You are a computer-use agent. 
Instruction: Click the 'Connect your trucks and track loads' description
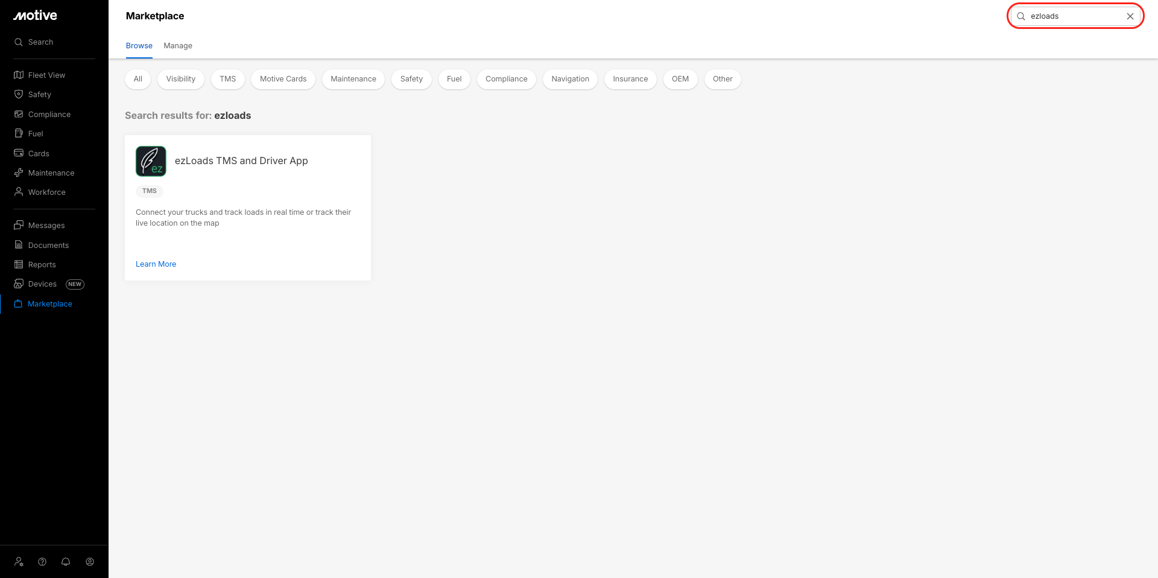pyautogui.click(x=244, y=218)
